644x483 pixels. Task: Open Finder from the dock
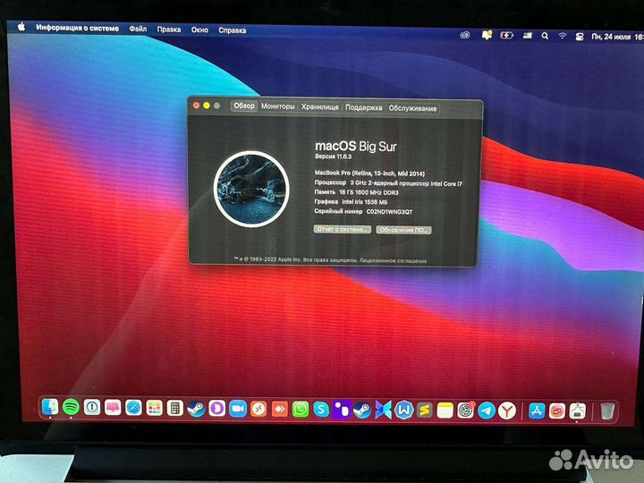tap(50, 407)
